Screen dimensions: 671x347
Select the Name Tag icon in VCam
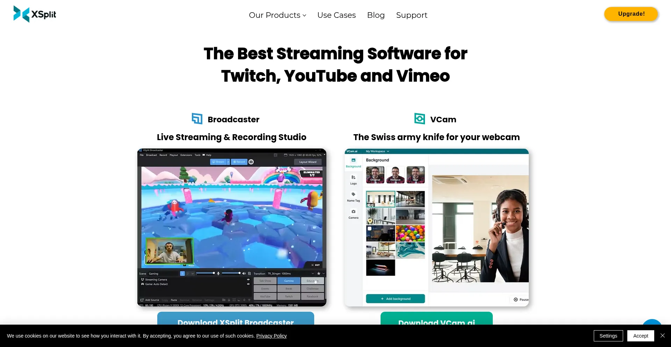(x=353, y=195)
